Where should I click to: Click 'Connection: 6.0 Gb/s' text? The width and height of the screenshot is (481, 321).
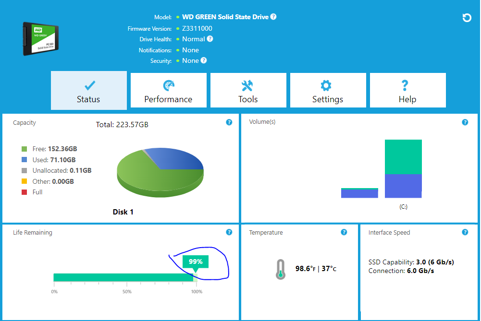[401, 271]
